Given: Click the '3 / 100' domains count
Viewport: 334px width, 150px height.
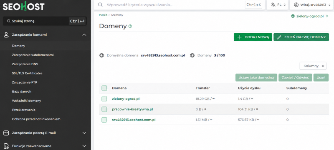Looking at the screenshot, I should (220, 56).
